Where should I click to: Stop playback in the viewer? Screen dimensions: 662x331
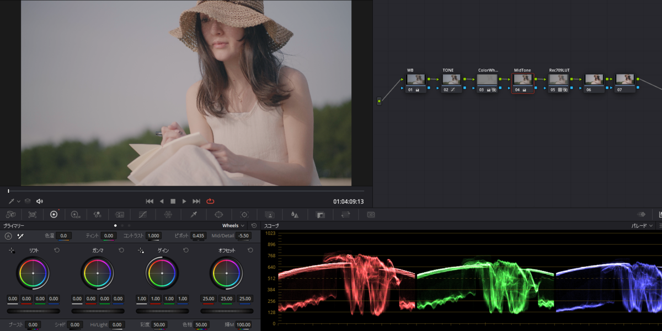point(173,202)
